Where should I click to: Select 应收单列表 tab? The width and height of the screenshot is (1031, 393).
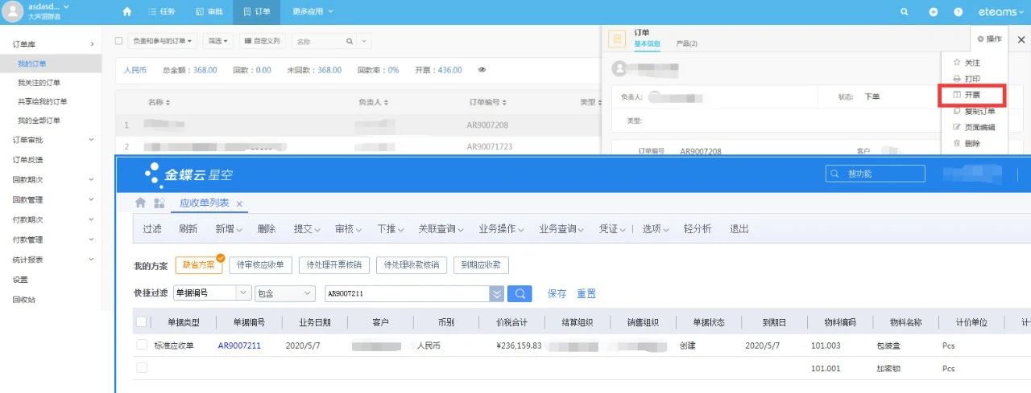(x=204, y=204)
